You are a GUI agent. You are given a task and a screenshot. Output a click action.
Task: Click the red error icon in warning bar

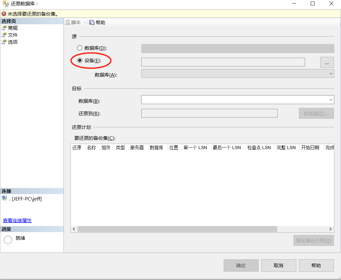pyautogui.click(x=4, y=14)
